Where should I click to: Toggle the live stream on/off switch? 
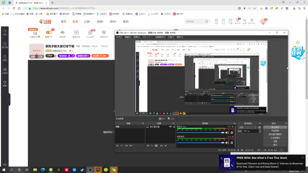tap(49, 32)
